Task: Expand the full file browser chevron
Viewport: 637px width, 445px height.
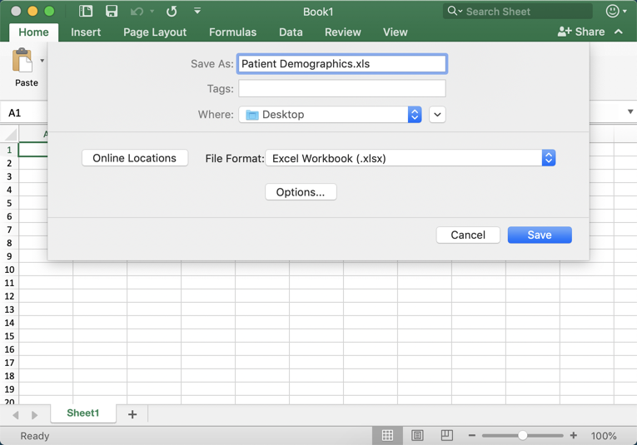Action: tap(437, 115)
